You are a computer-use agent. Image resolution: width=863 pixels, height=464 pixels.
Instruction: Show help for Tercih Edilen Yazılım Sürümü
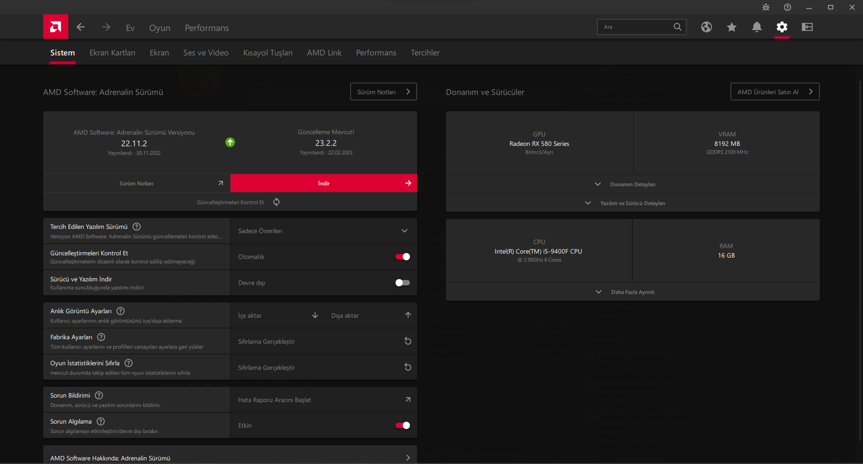pos(137,227)
